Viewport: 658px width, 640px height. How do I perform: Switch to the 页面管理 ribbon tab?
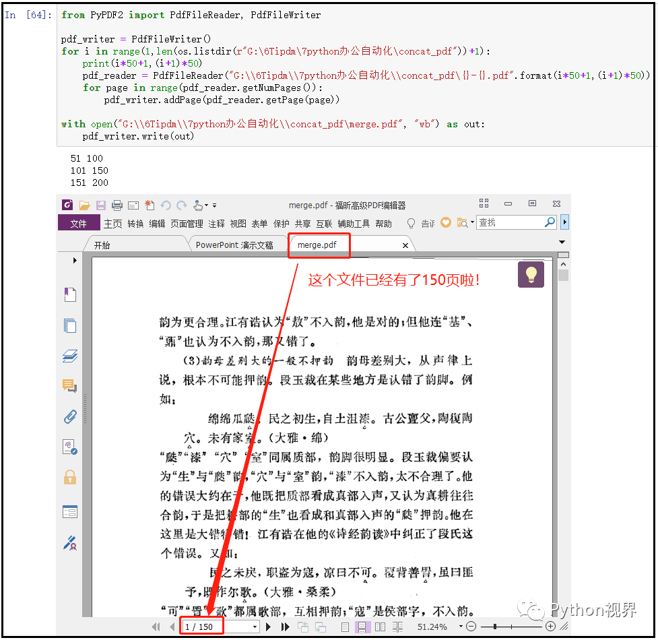pyautogui.click(x=189, y=223)
